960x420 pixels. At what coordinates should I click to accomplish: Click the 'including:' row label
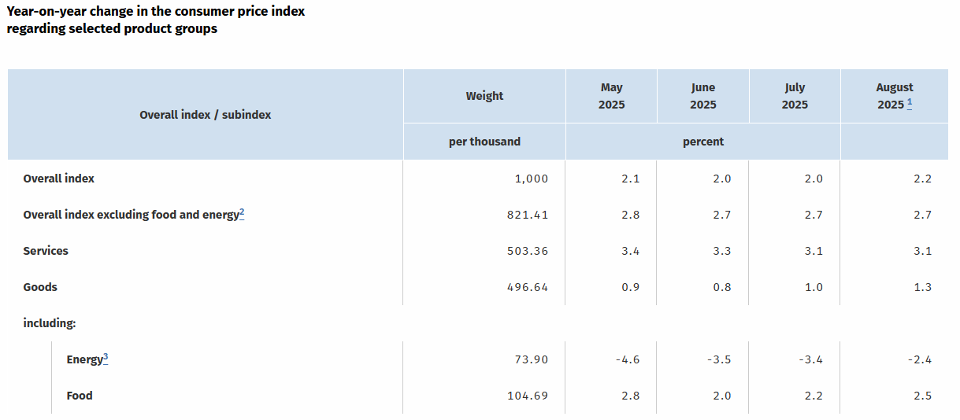point(49,323)
